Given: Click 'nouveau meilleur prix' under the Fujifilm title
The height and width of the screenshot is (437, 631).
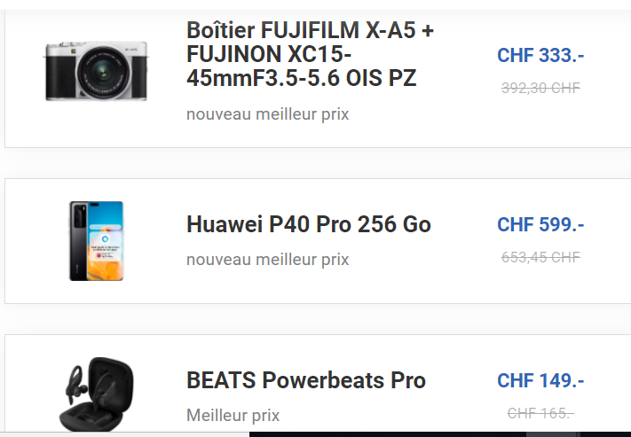Looking at the screenshot, I should pos(268,114).
